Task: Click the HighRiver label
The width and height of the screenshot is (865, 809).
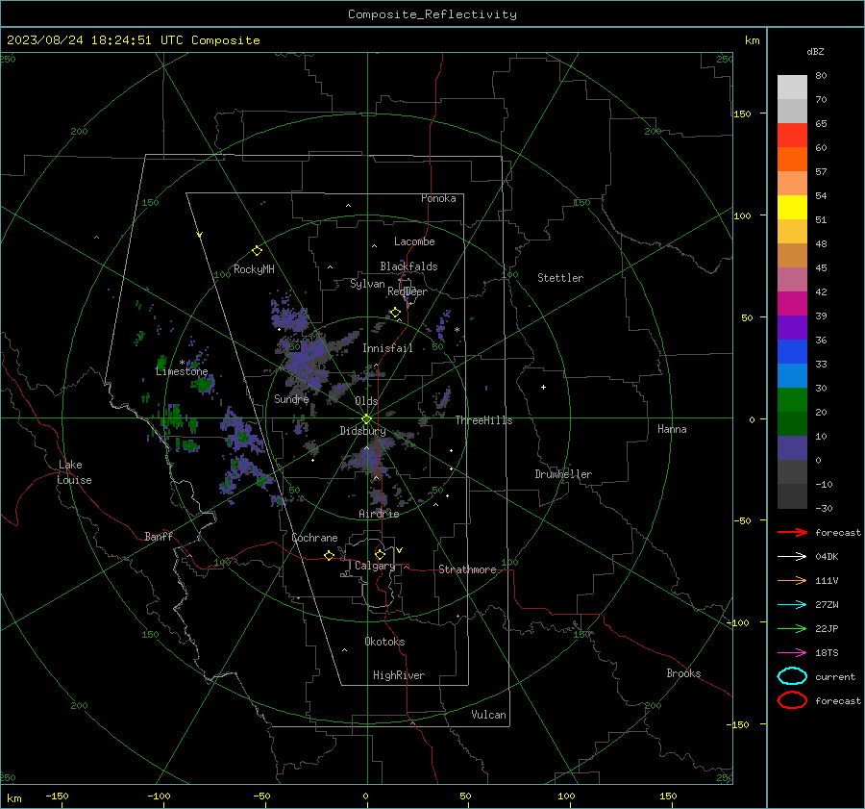Action: pyautogui.click(x=399, y=675)
